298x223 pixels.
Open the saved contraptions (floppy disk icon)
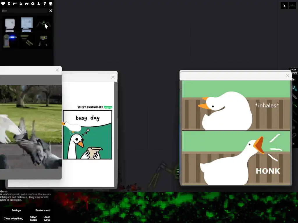point(51,3)
